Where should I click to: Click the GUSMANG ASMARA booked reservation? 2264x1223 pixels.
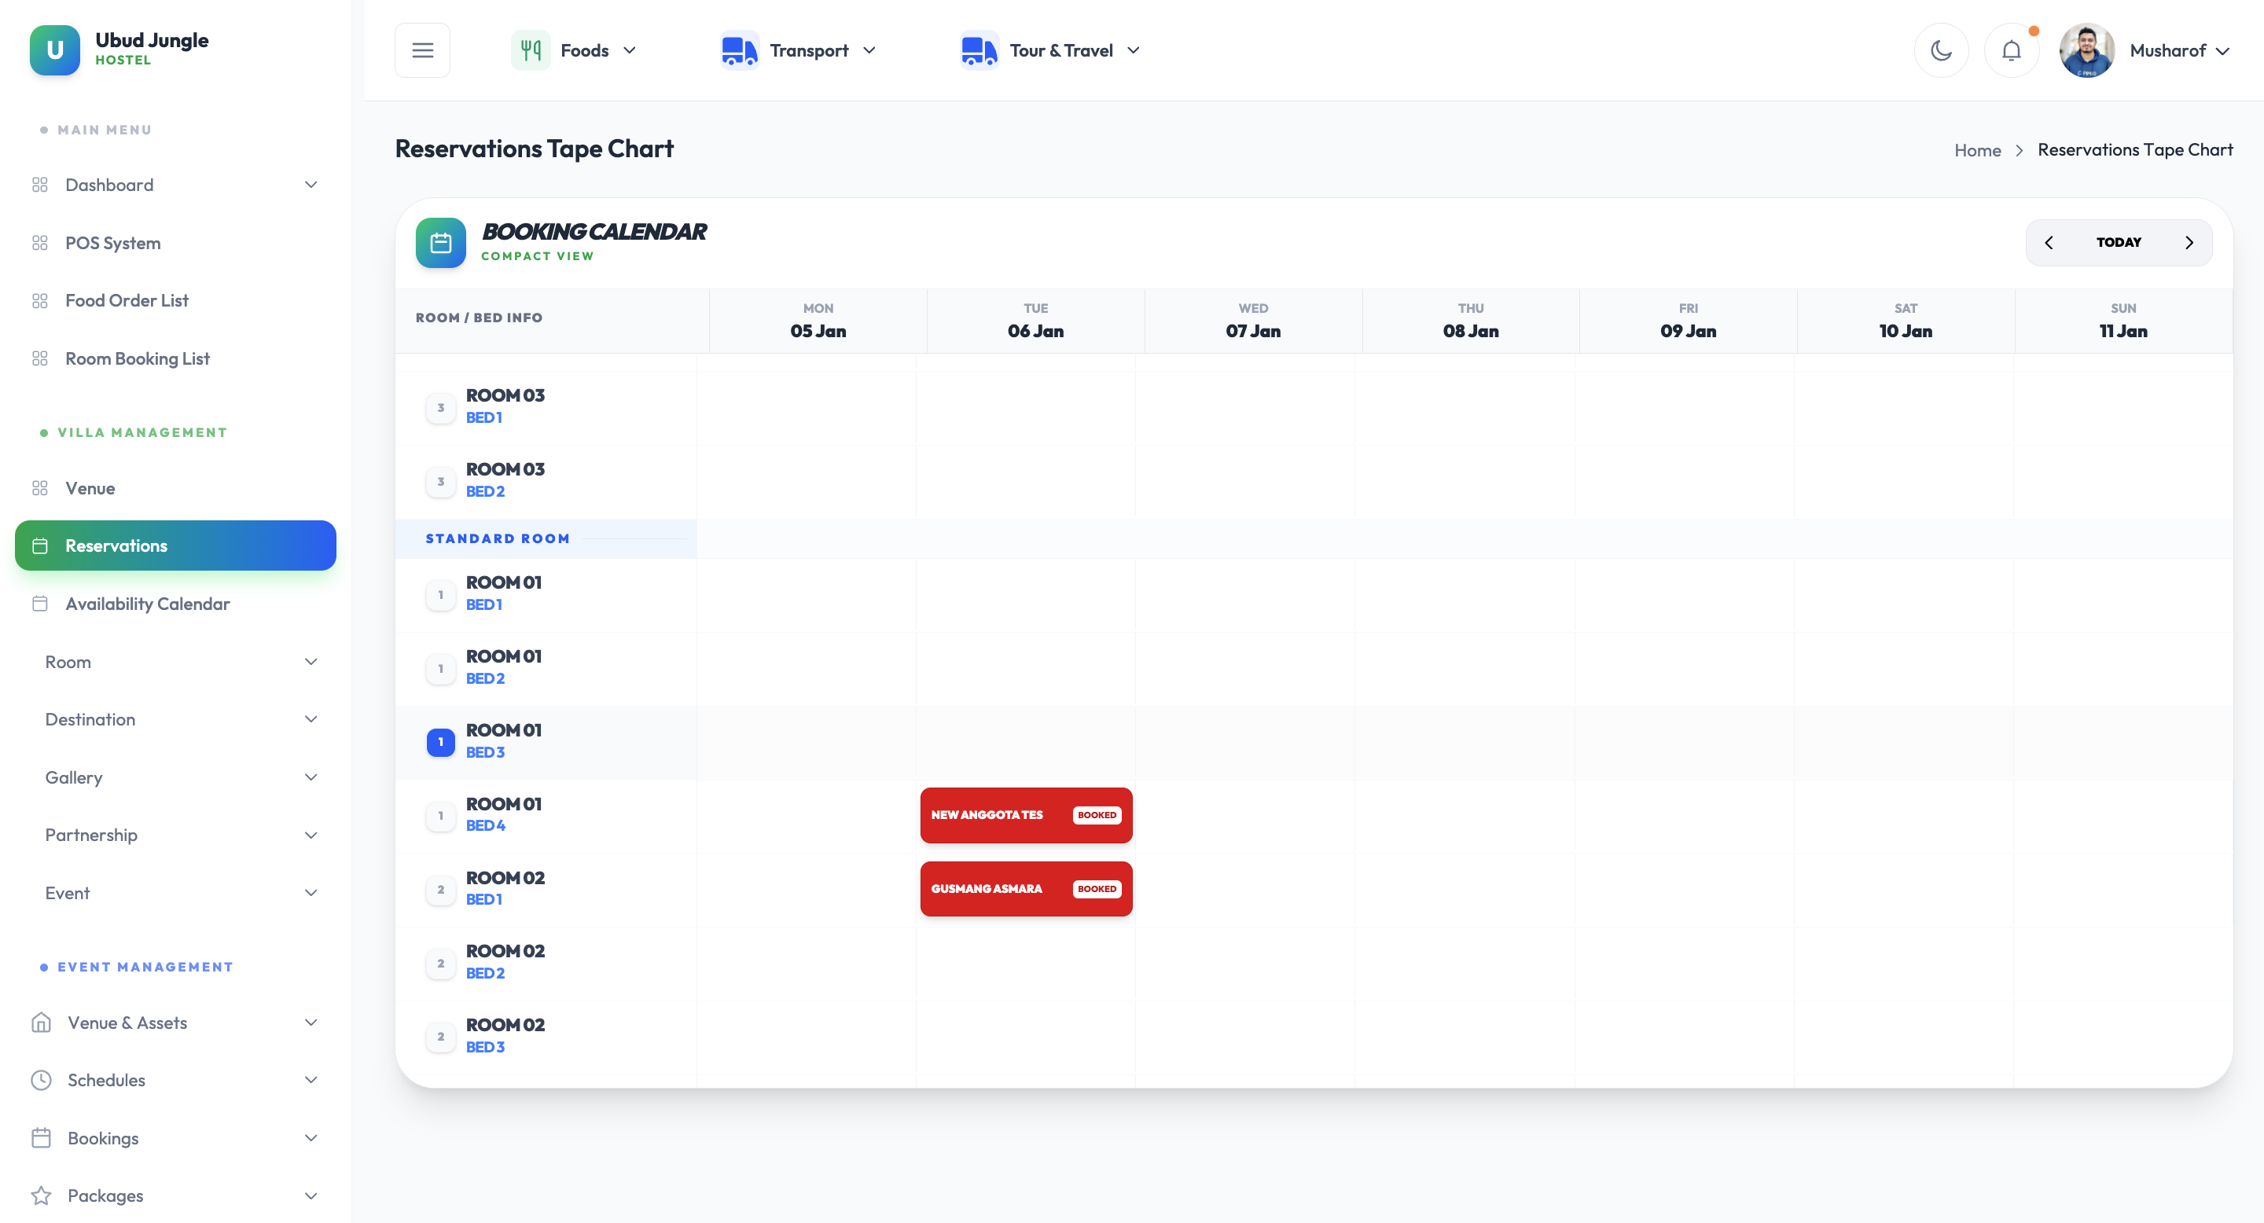tap(1026, 888)
